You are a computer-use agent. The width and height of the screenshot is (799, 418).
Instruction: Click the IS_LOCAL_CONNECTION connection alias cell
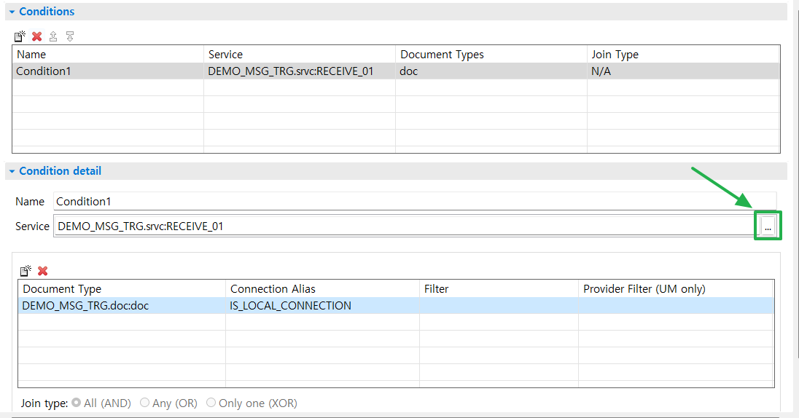290,306
